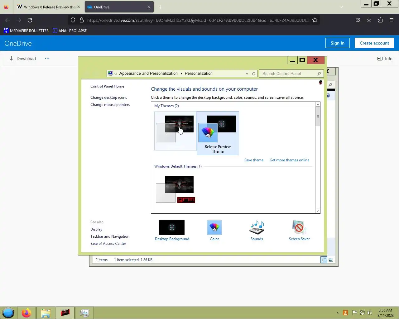Click the refresh button in Control Panel address bar

[x=254, y=74]
